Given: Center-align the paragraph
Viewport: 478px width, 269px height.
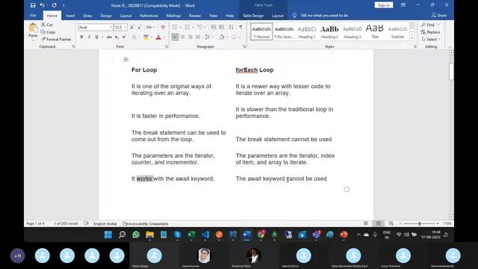Looking at the screenshot, I should click(182, 37).
